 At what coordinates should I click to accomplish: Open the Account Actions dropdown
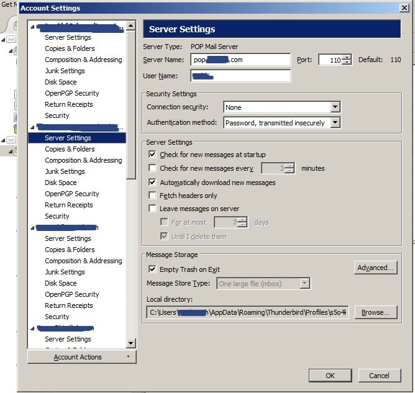(x=82, y=357)
